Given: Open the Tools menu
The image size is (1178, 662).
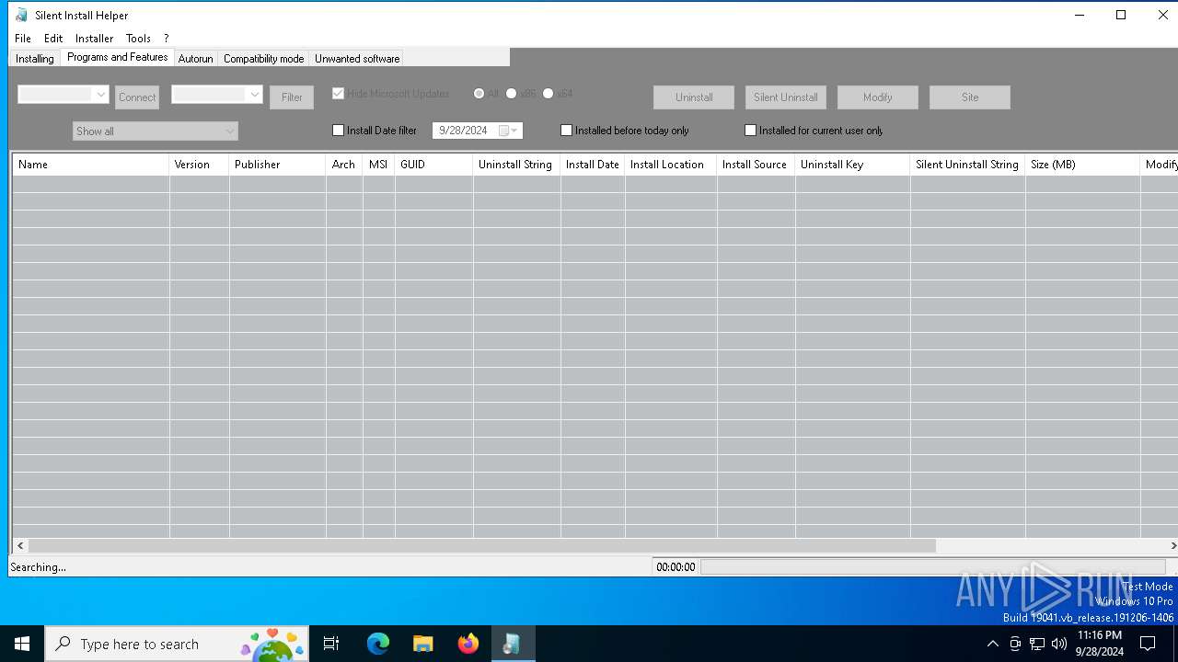Looking at the screenshot, I should pyautogui.click(x=138, y=39).
